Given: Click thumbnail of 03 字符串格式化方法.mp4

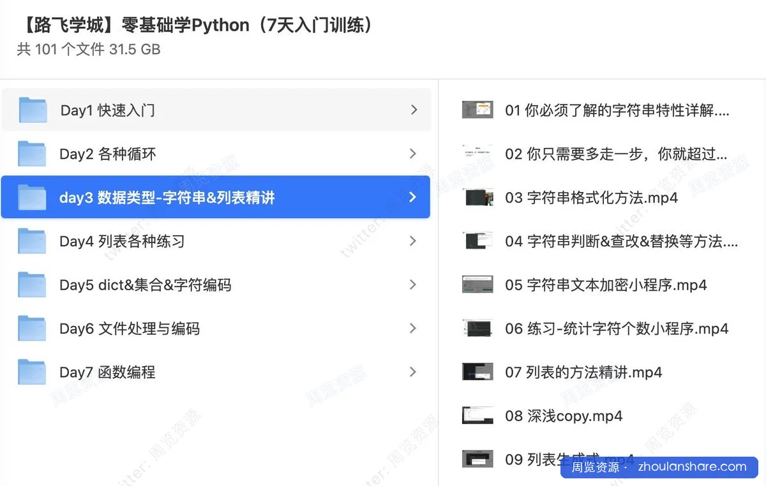Looking at the screenshot, I should pos(477,197).
